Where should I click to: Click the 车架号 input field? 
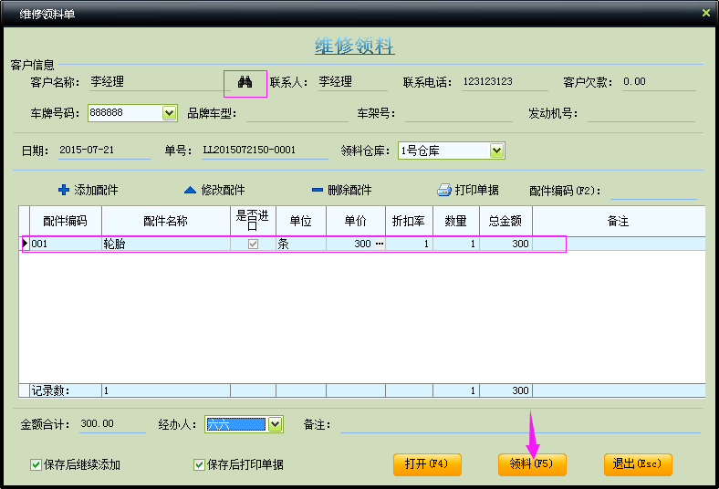pyautogui.click(x=459, y=113)
